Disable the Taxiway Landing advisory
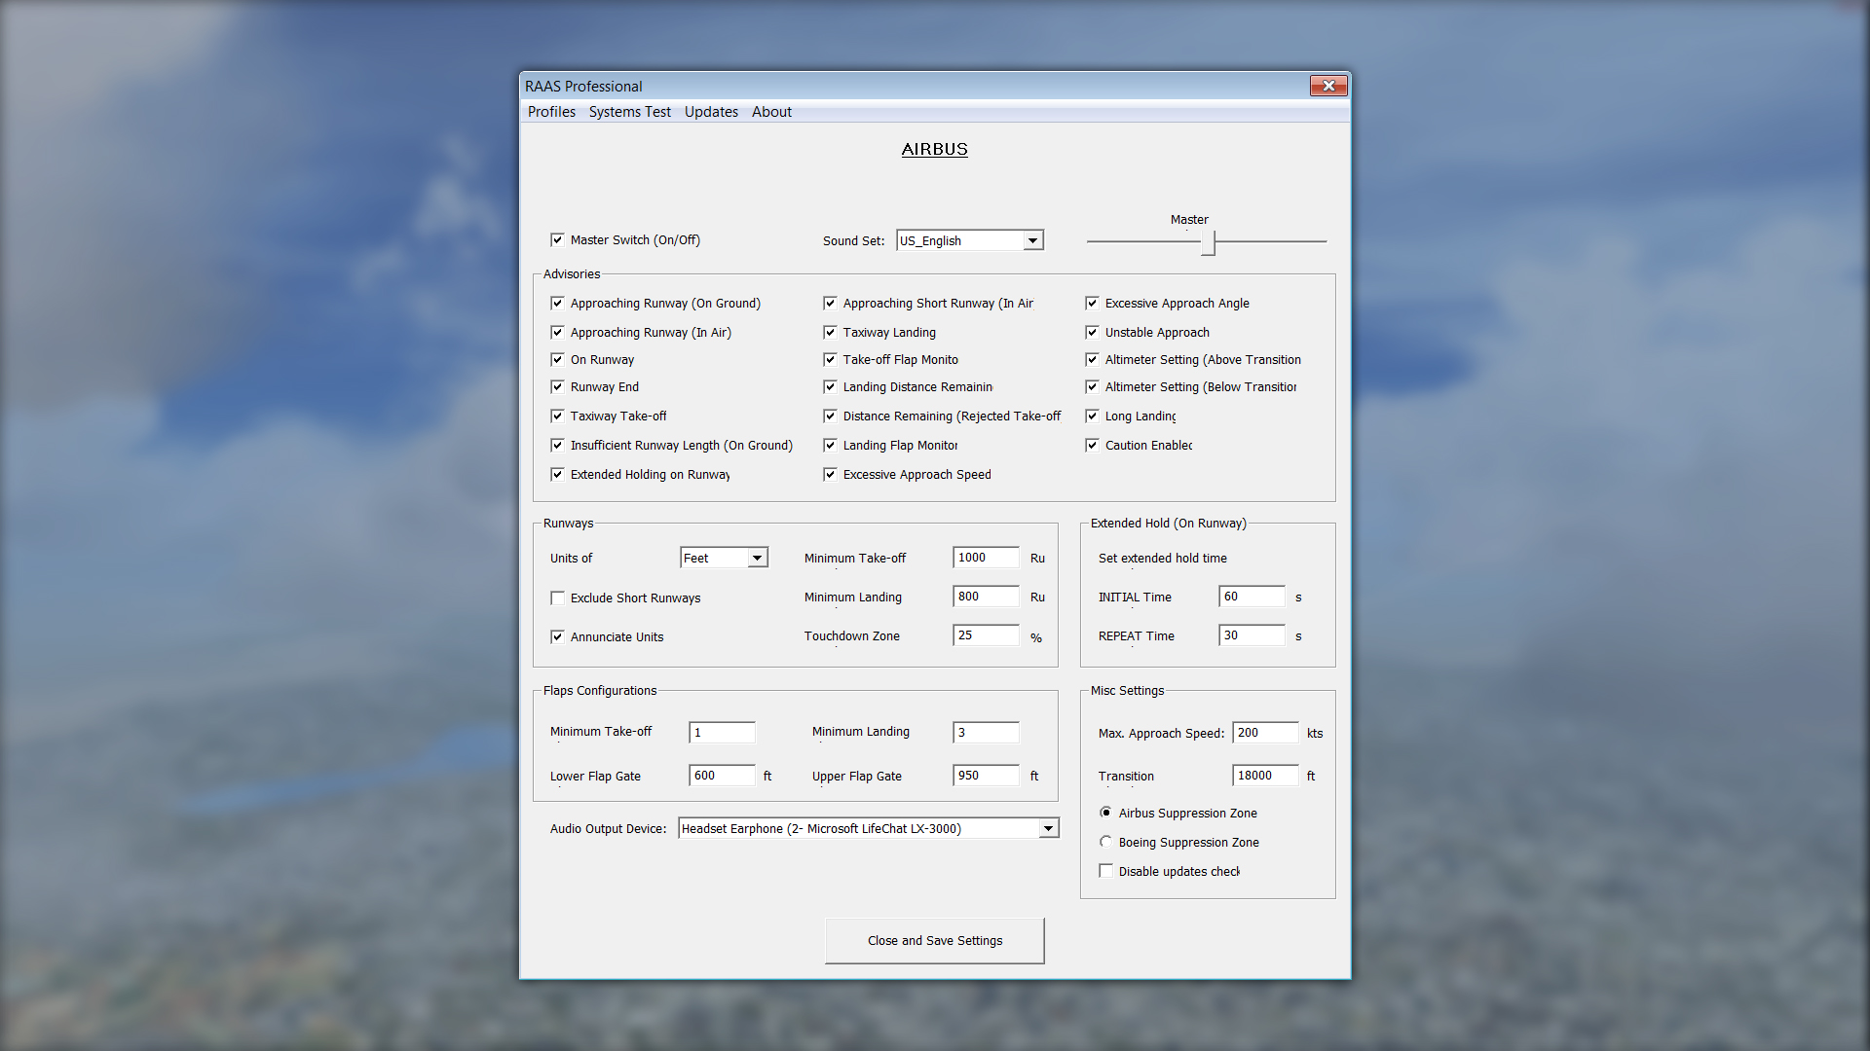The width and height of the screenshot is (1870, 1051). coord(831,332)
